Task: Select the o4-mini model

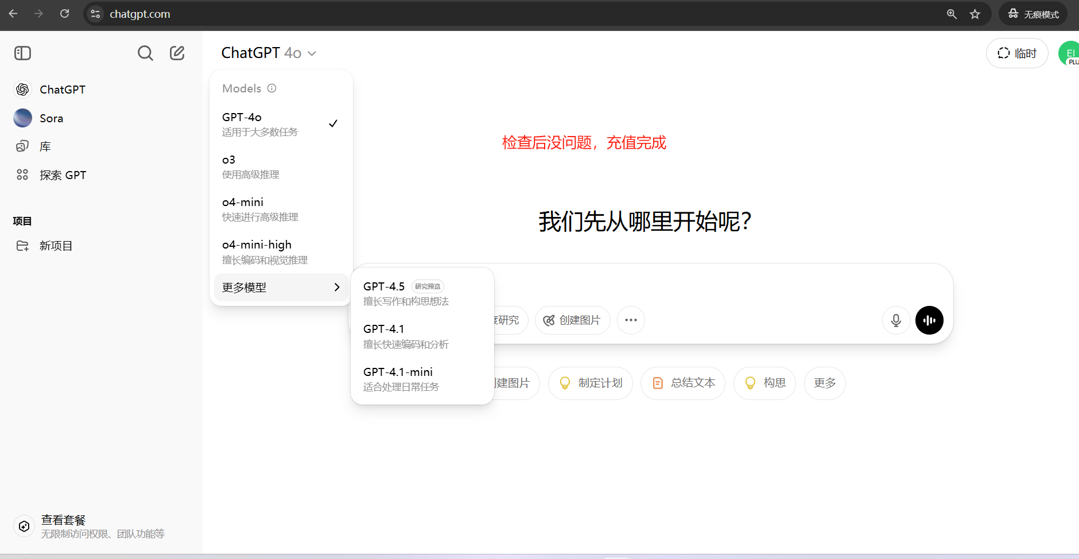Action: [281, 209]
